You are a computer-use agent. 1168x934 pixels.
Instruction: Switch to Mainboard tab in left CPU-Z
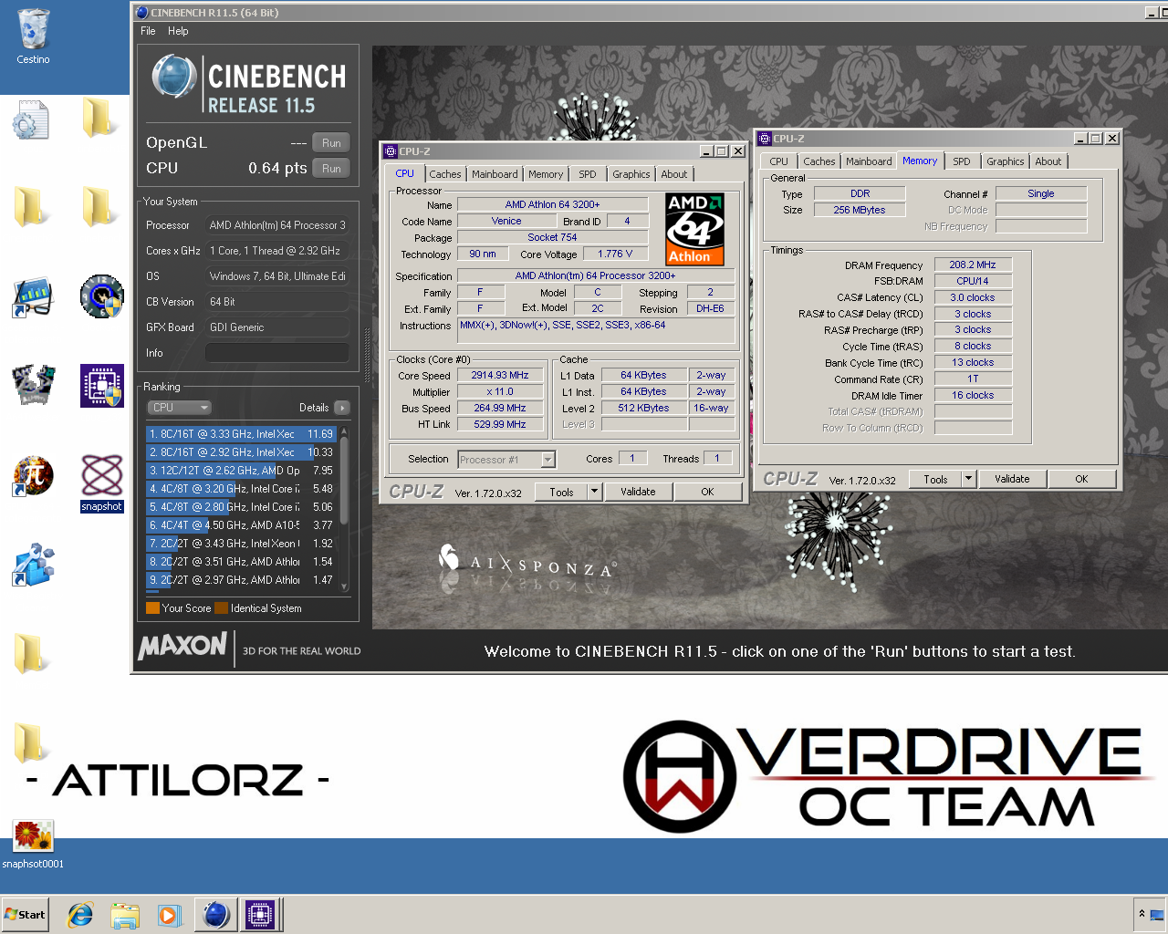[495, 174]
